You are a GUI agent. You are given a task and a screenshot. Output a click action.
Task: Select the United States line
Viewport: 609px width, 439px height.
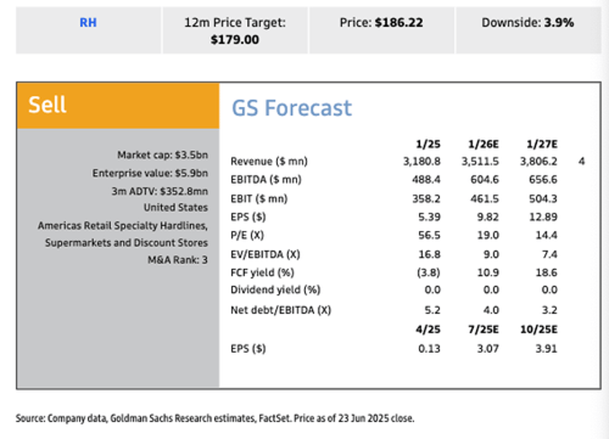click(175, 207)
